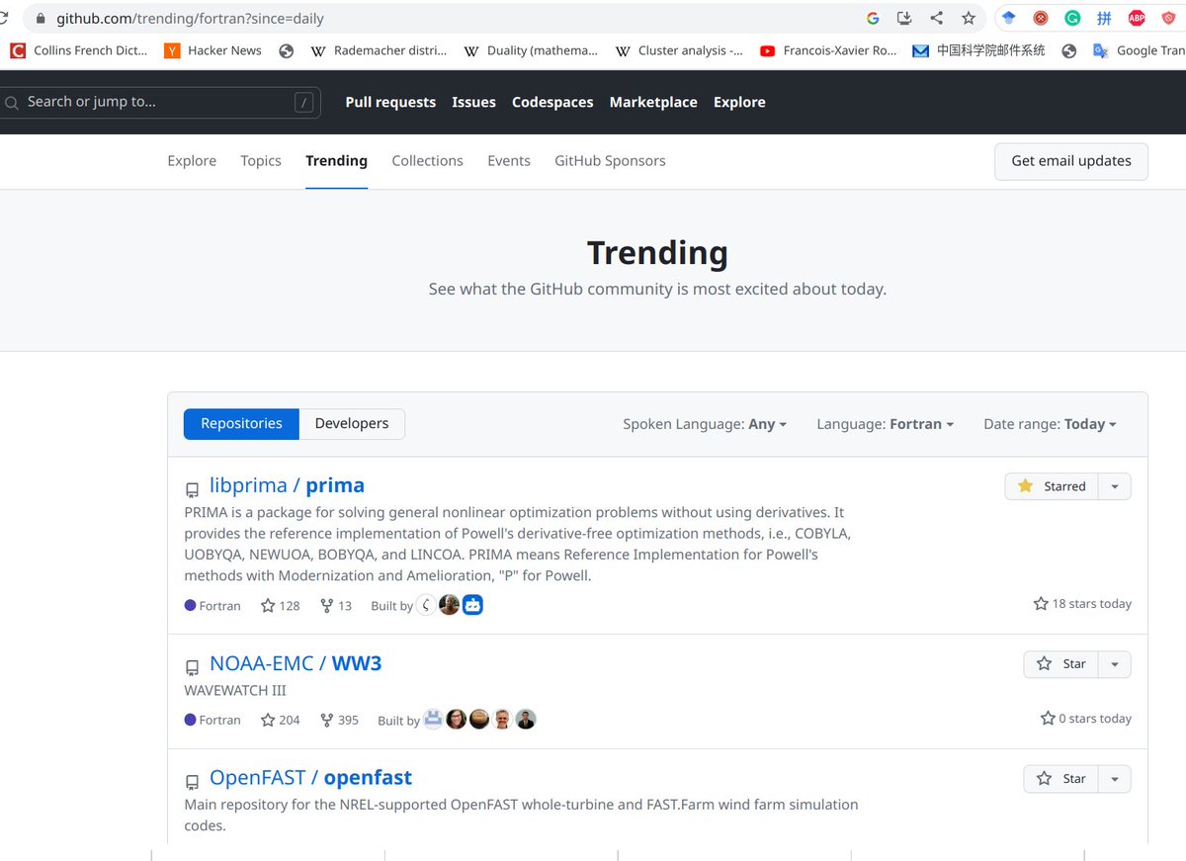Image resolution: width=1186 pixels, height=861 pixels.
Task: Click repository icon beside libprima / prima
Action: coord(192,489)
